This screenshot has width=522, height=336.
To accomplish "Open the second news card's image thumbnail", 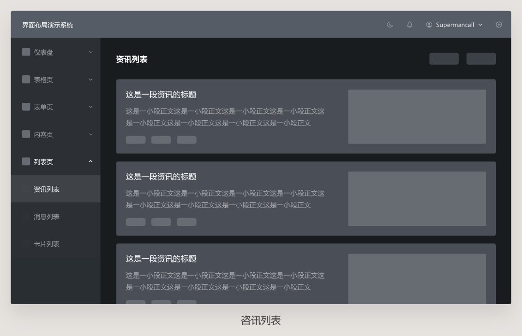I will point(417,199).
